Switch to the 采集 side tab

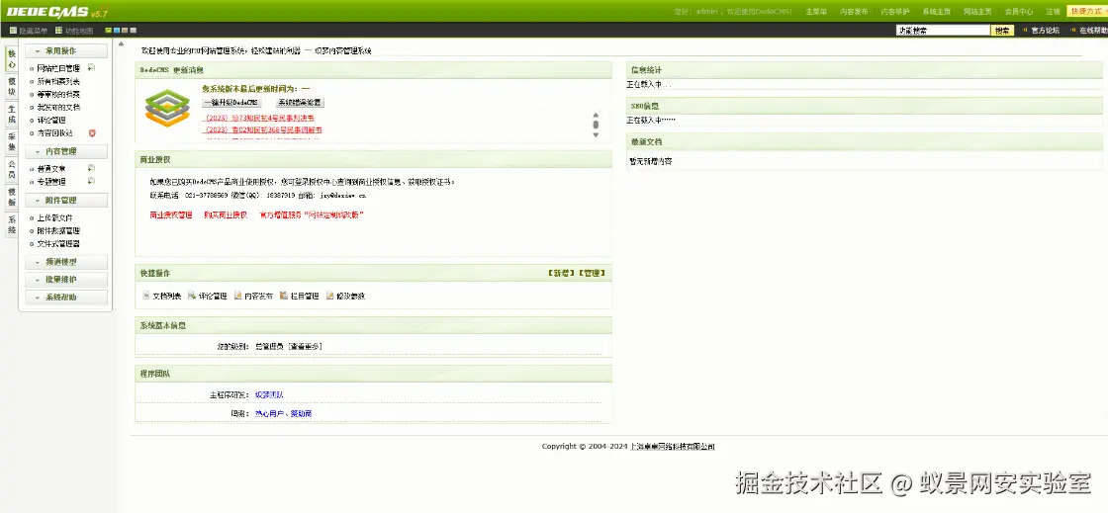tap(11, 141)
